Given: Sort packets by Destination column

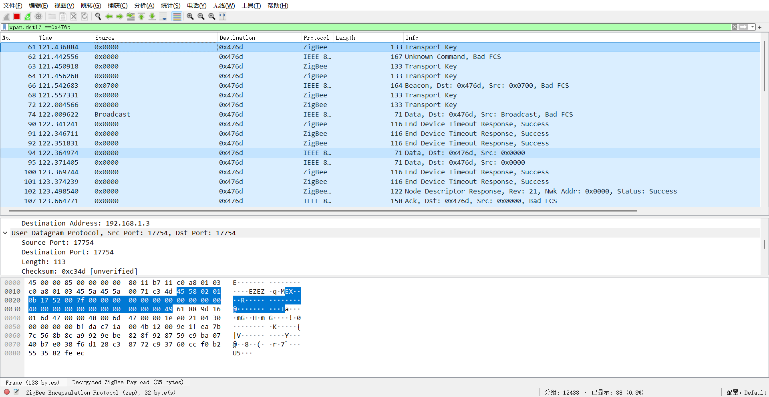Looking at the screenshot, I should click(x=259, y=38).
